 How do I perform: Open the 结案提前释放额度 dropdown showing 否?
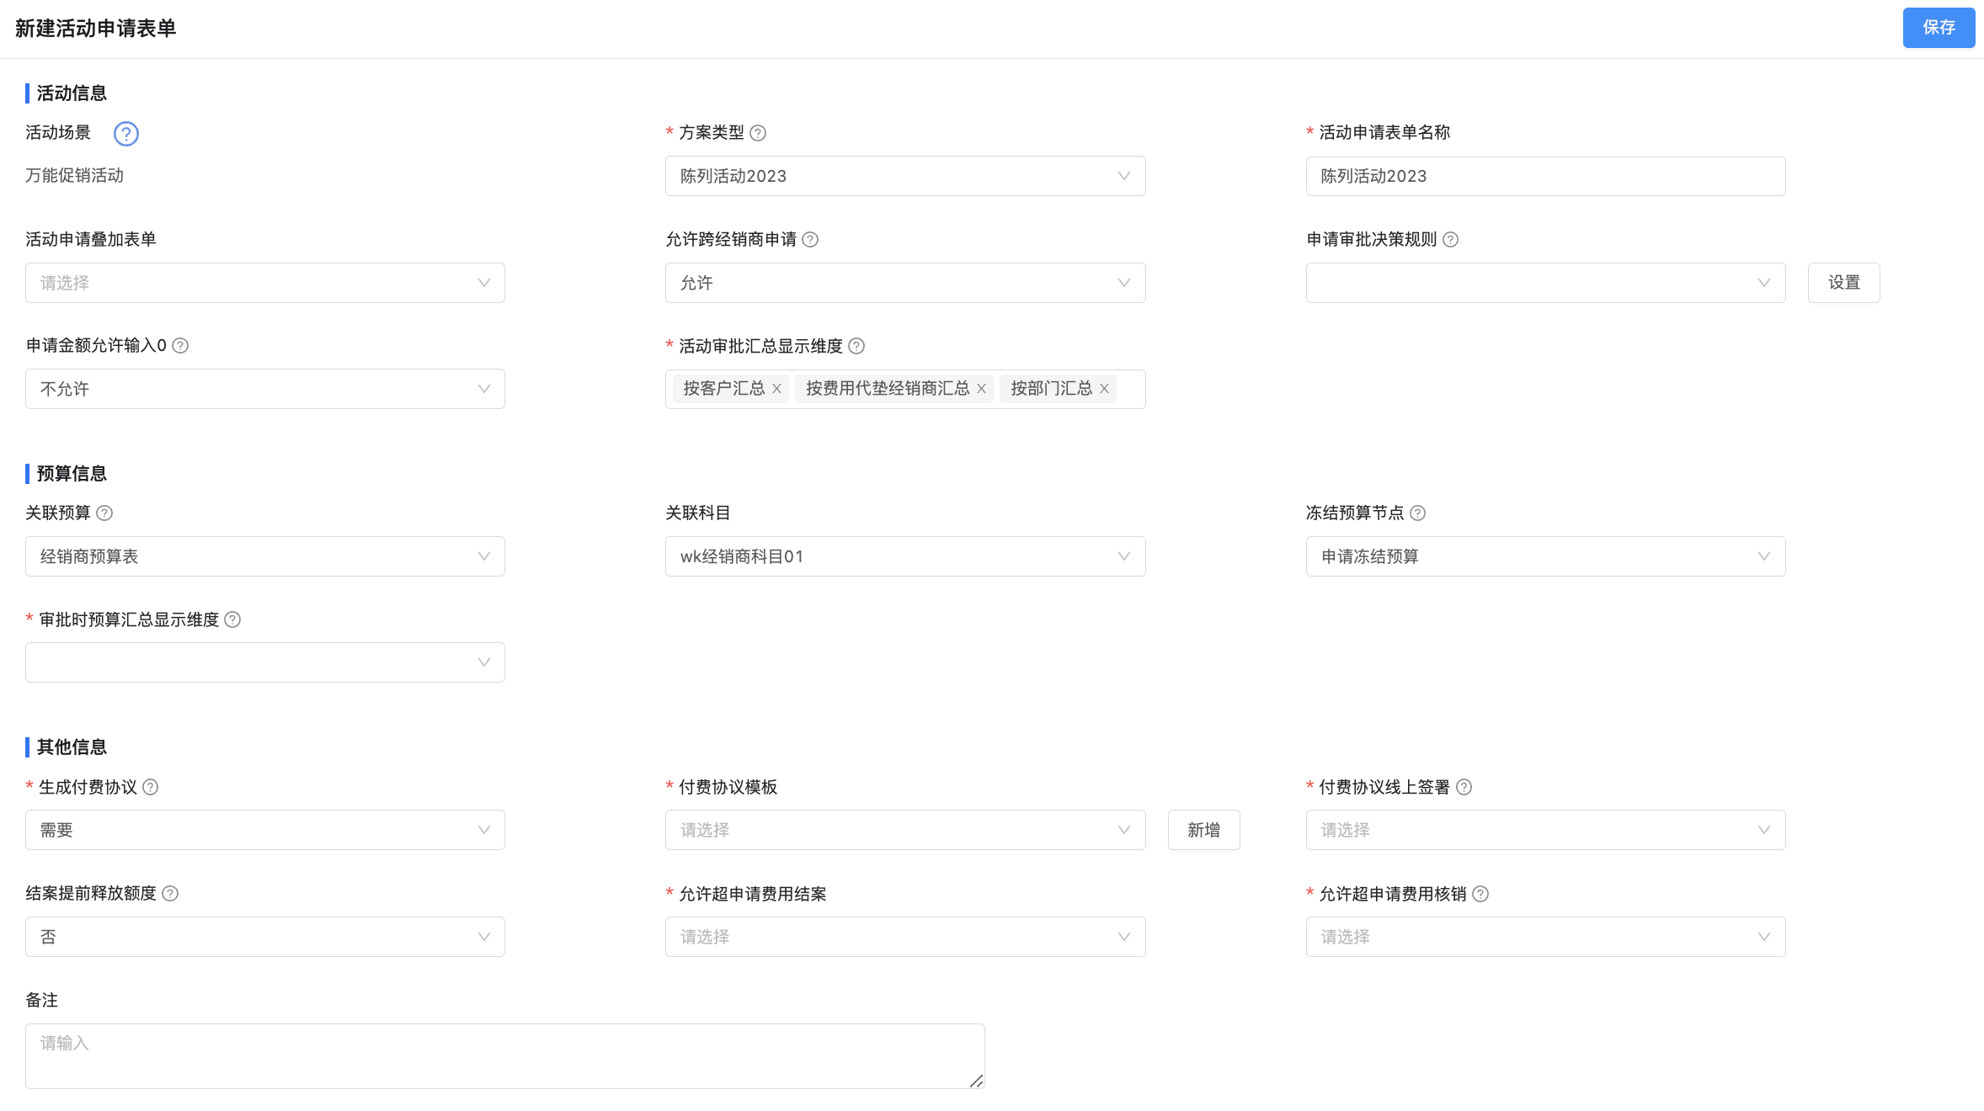coord(265,937)
